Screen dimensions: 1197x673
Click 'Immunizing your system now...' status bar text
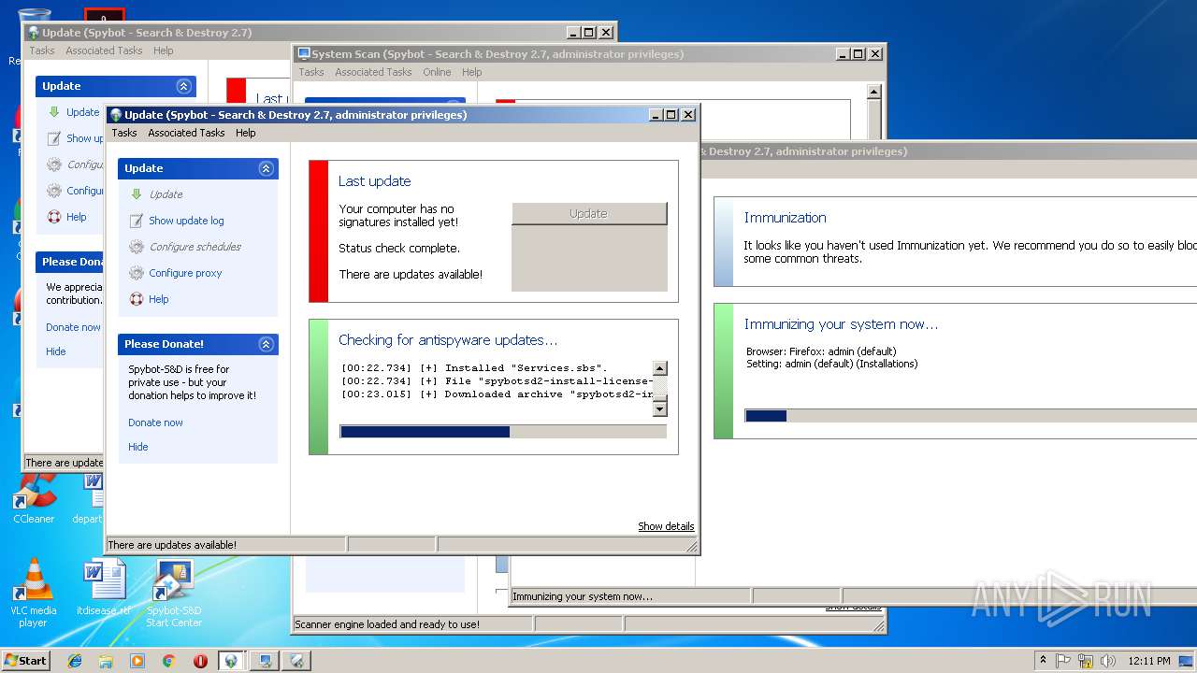tap(583, 596)
